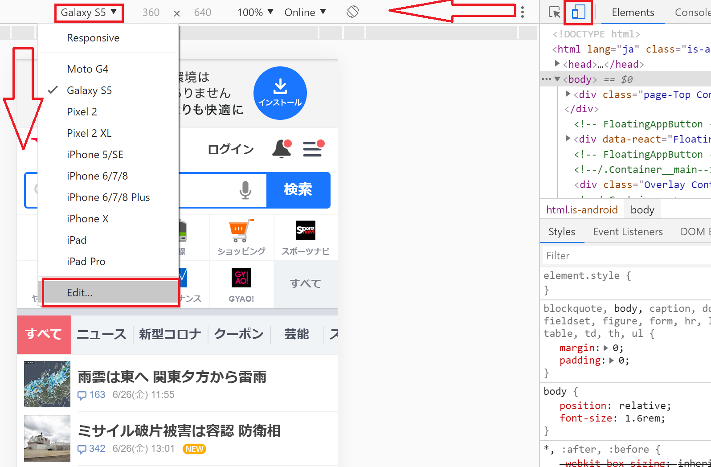Select the 新型コロナ news tab
Image resolution: width=711 pixels, height=467 pixels.
170,334
